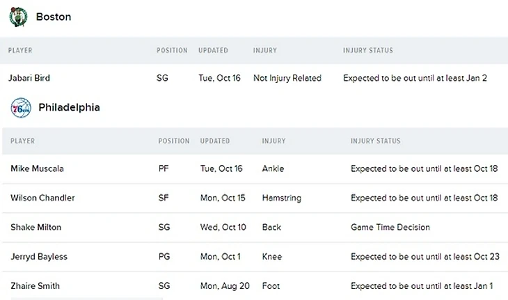Click the Wed, Oct 10 updated date
This screenshot has height=300, width=508.
(x=223, y=227)
